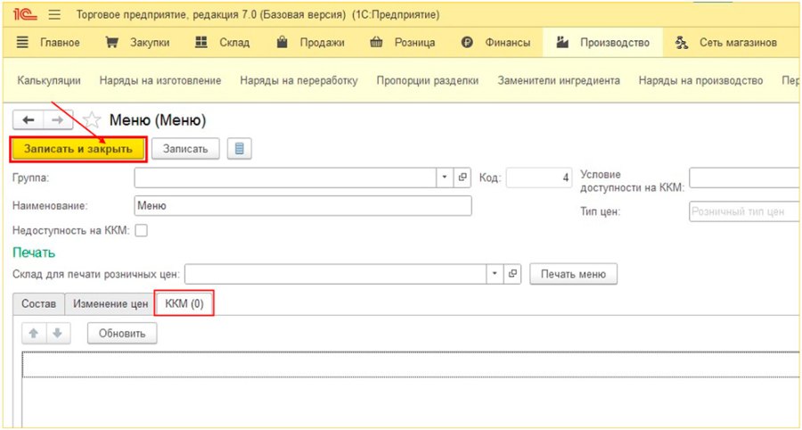Screen dimensions: 802x430
Task: Open the report icon beside Записать
Action: [240, 149]
